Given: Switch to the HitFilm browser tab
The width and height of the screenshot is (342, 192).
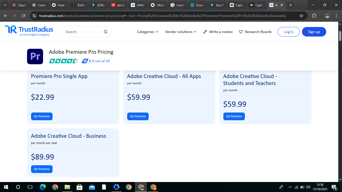Looking at the screenshot, I should [138, 5].
